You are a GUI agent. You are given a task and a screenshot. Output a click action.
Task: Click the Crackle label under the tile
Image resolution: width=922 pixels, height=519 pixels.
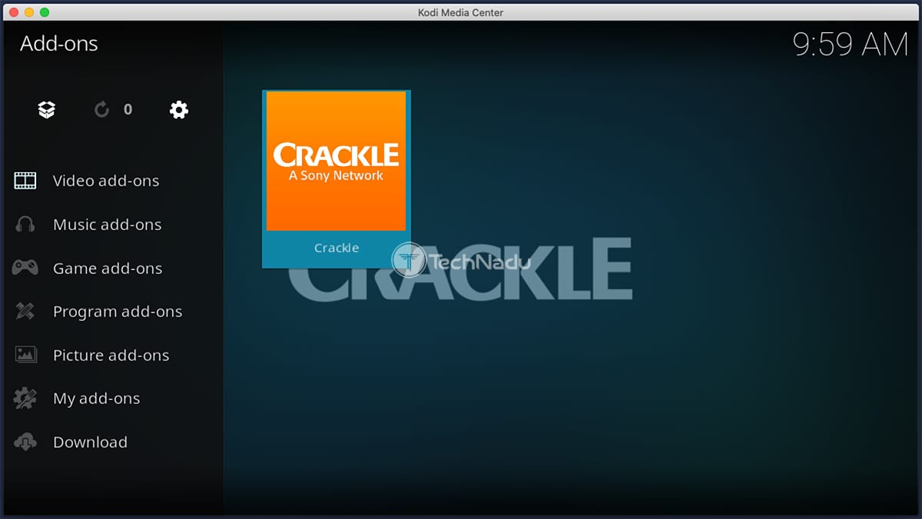pyautogui.click(x=337, y=248)
